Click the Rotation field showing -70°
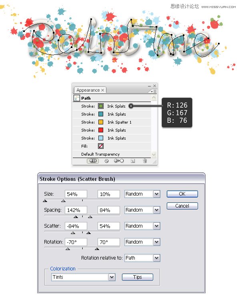Image resolution: width=240 pixels, height=300 pixels. click(76, 242)
